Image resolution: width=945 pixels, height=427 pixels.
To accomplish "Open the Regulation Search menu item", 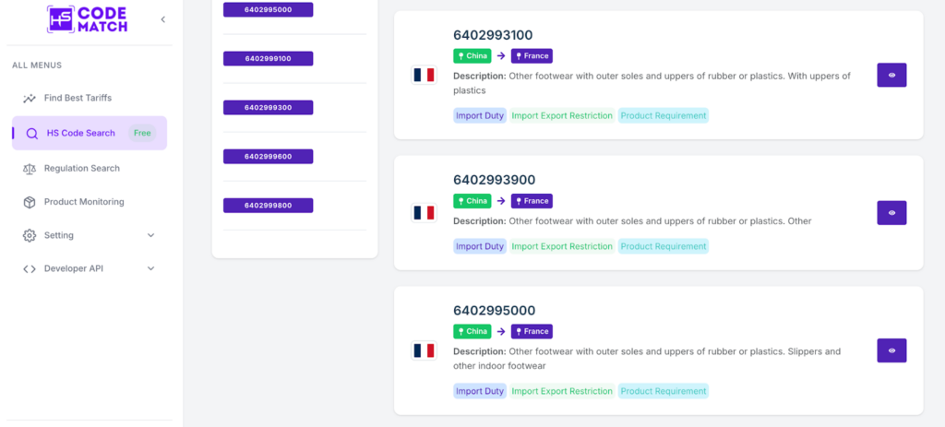I will pos(81,169).
